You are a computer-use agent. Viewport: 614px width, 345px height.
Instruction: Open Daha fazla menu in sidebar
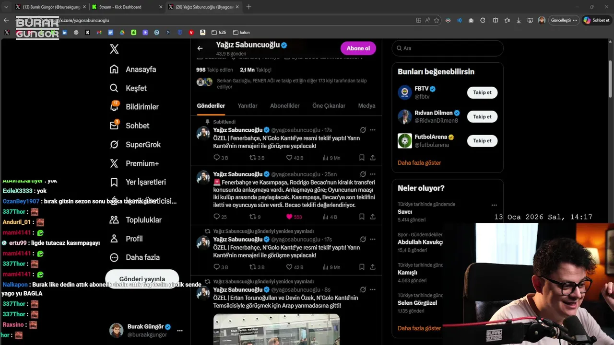[135, 257]
